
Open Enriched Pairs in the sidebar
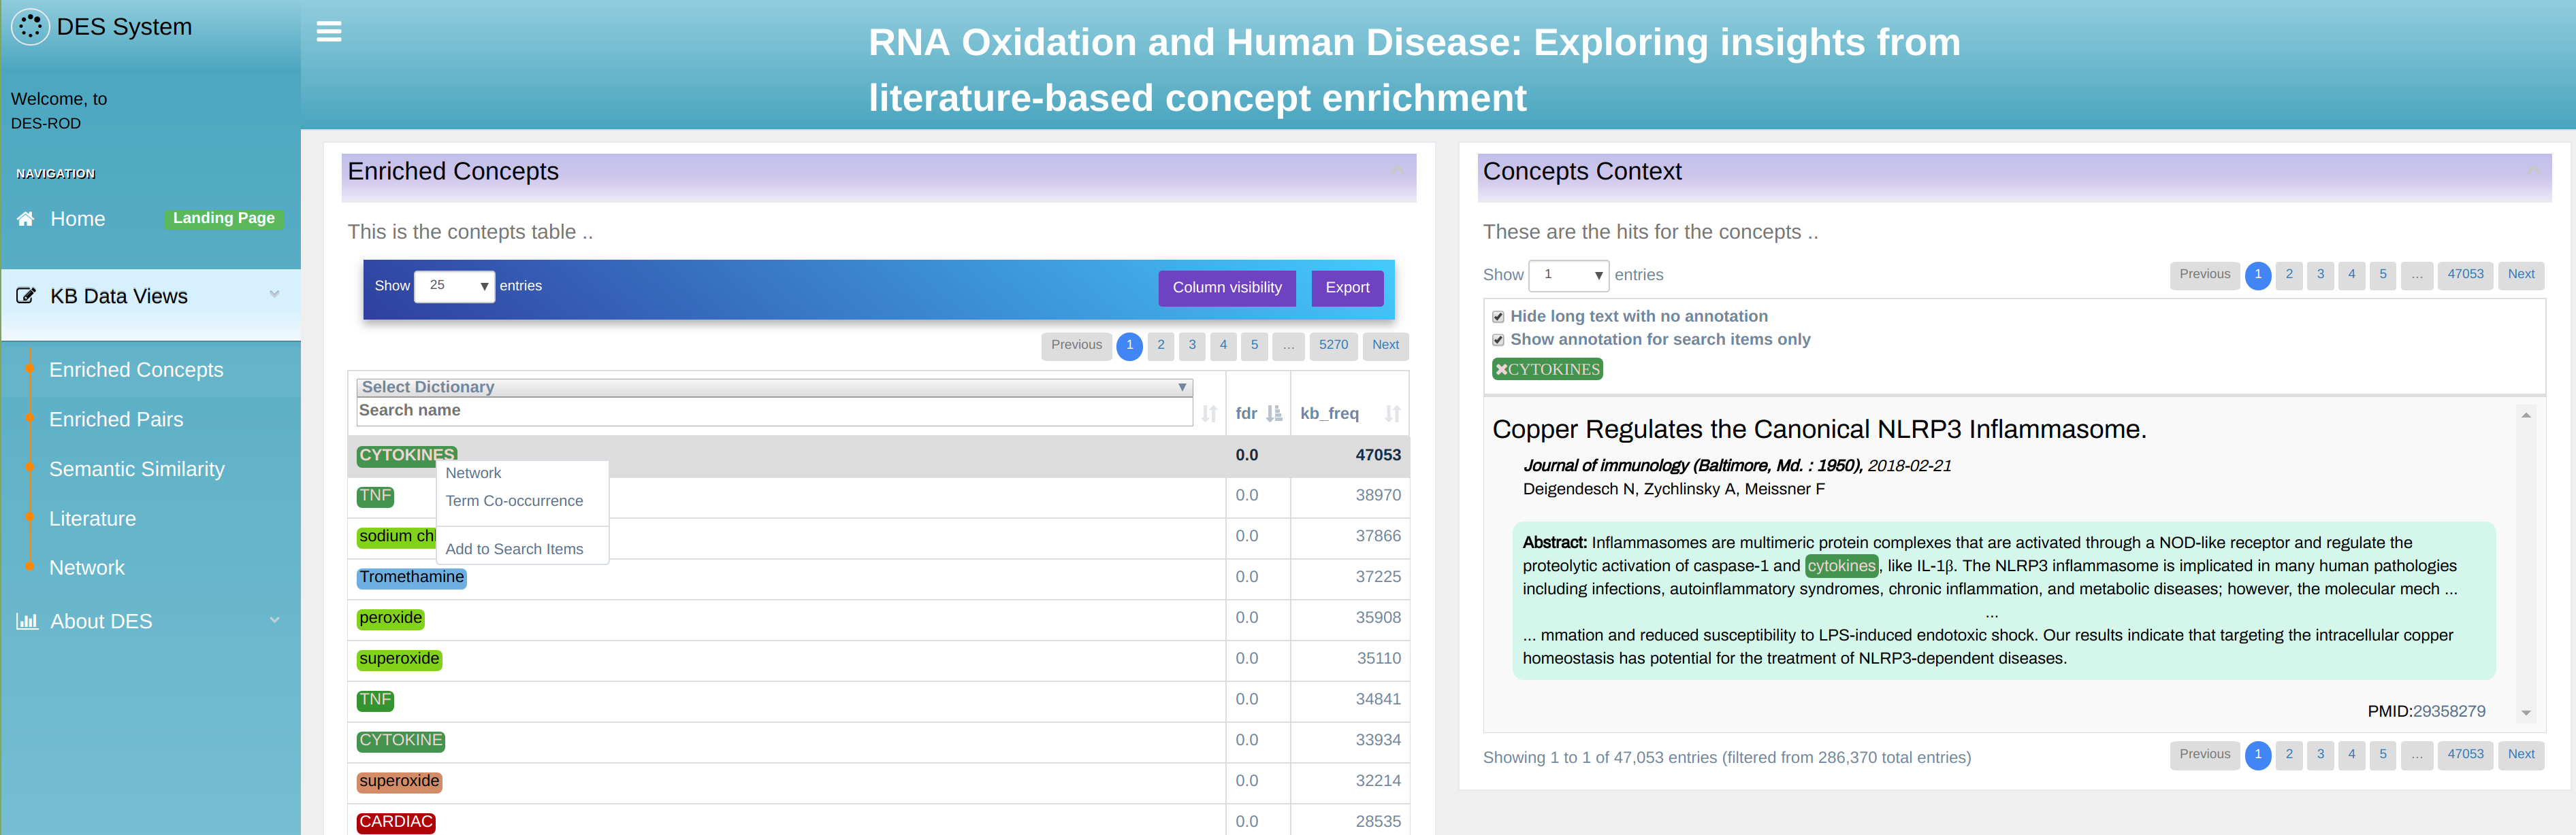[116, 420]
